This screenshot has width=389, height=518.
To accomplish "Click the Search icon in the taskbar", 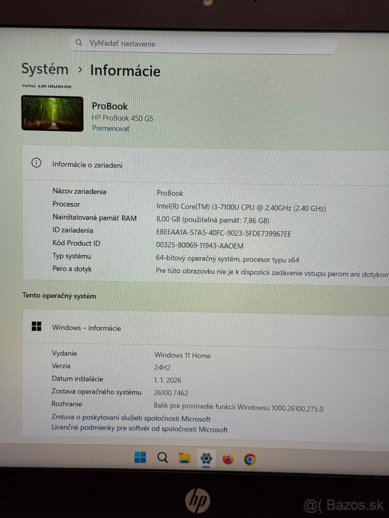I will (x=162, y=458).
